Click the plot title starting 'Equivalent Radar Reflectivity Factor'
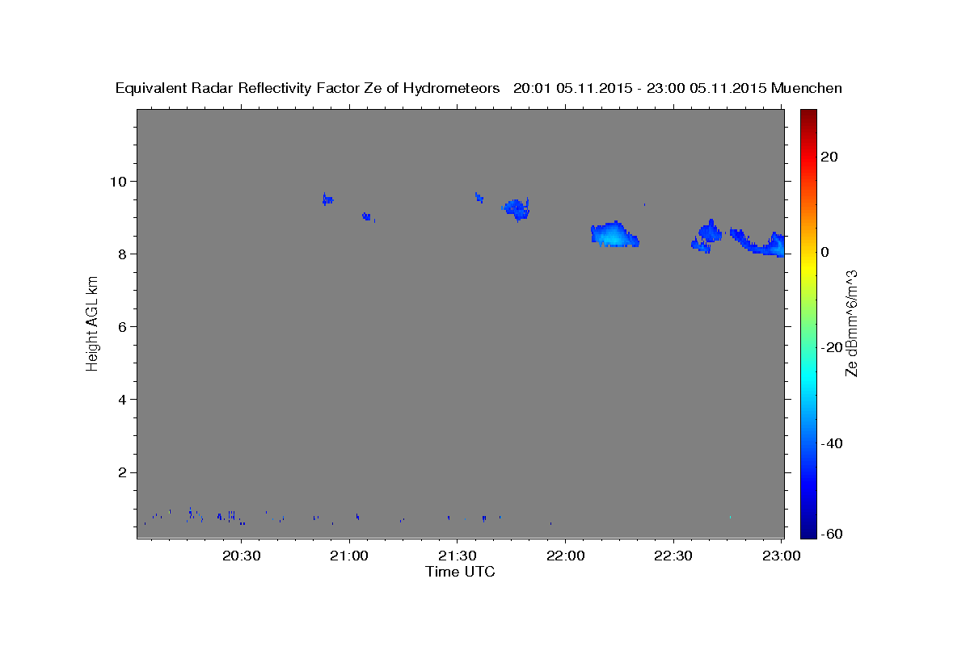Screen dimensions: 970x646 (x=479, y=88)
